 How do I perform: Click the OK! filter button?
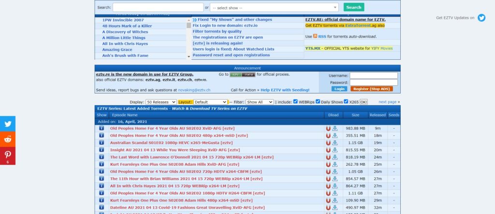point(364,102)
